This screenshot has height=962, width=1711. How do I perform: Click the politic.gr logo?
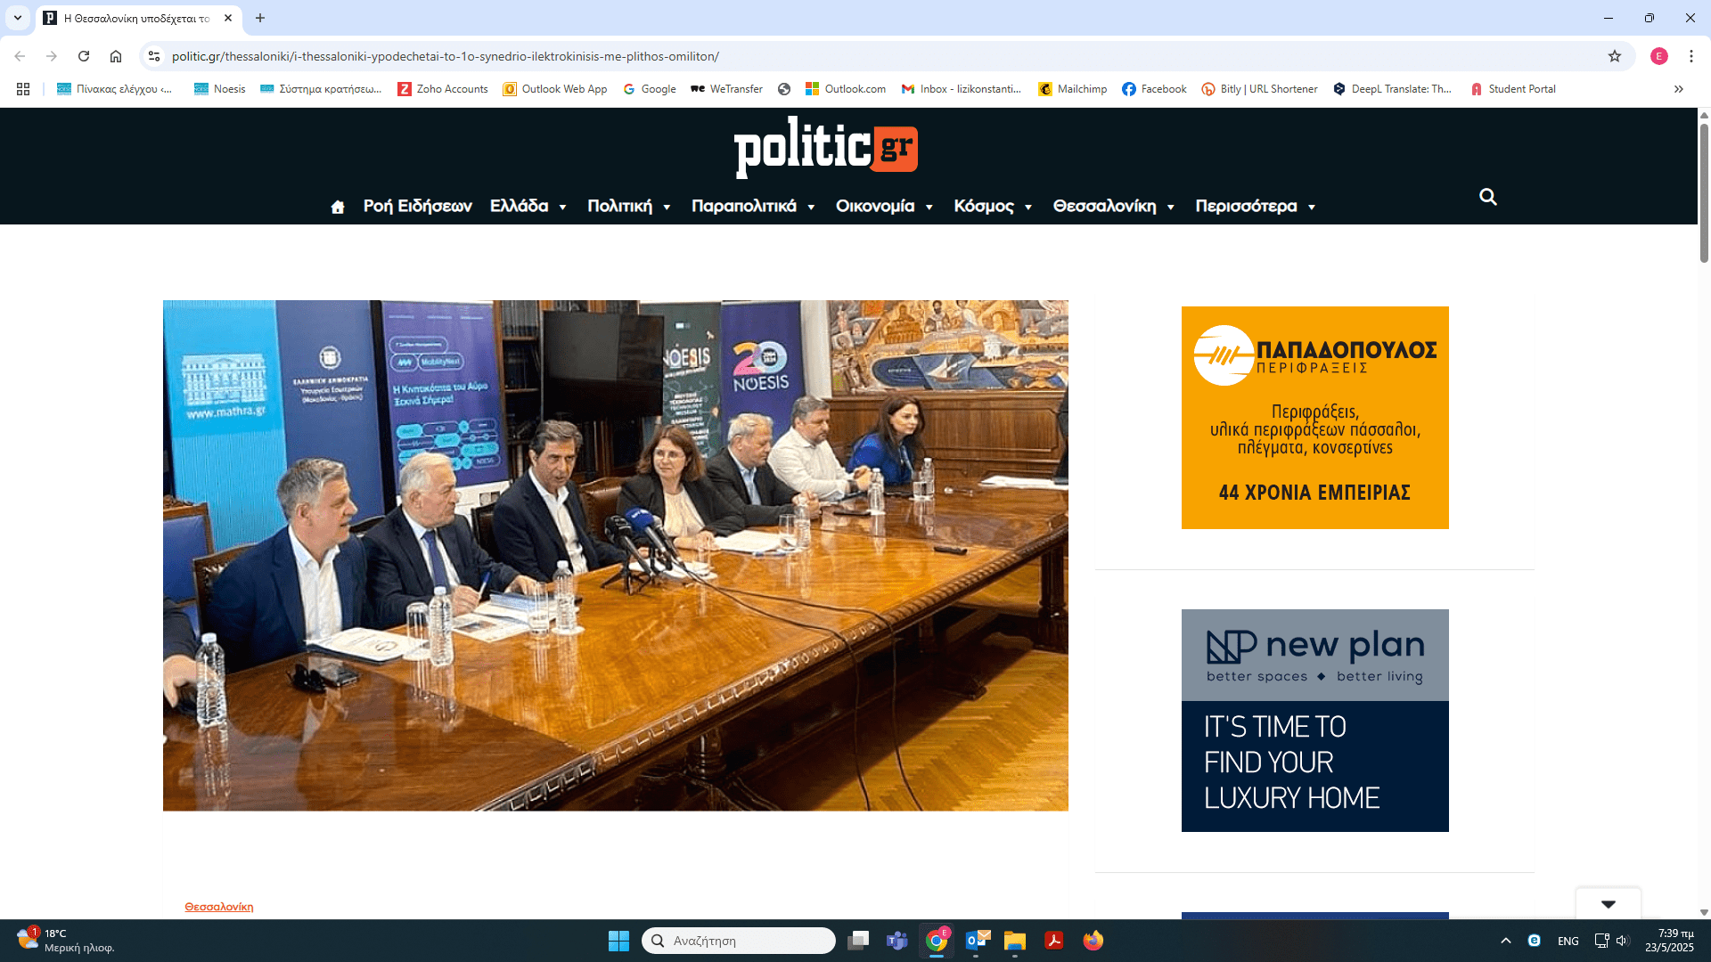[825, 147]
